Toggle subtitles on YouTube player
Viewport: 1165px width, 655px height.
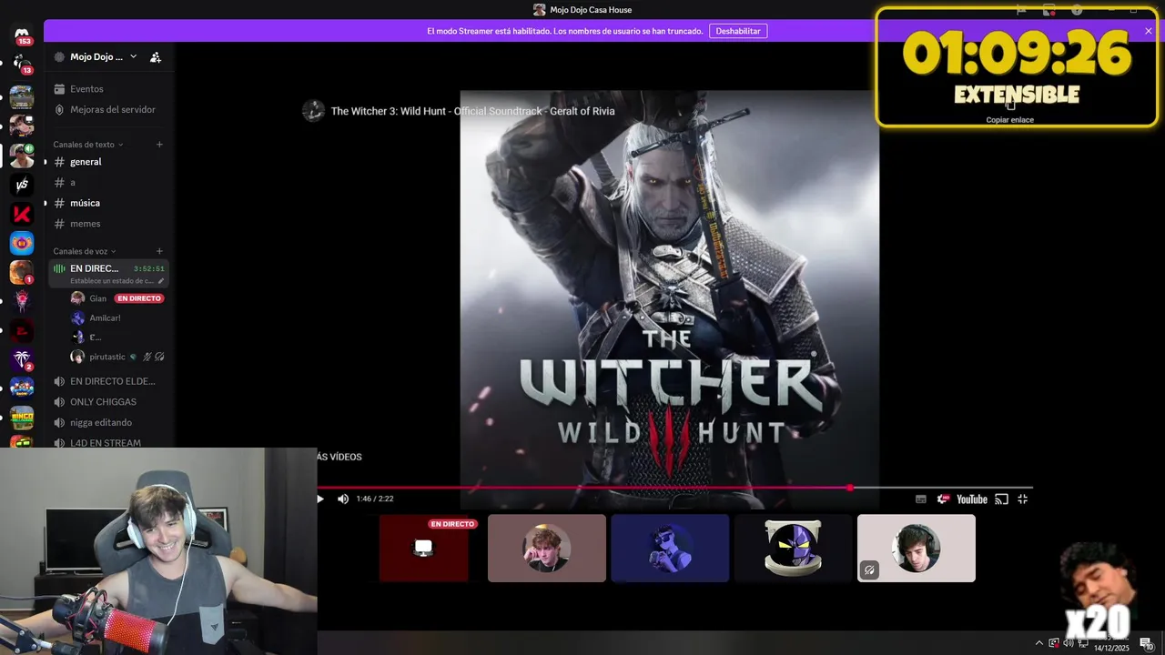921,499
